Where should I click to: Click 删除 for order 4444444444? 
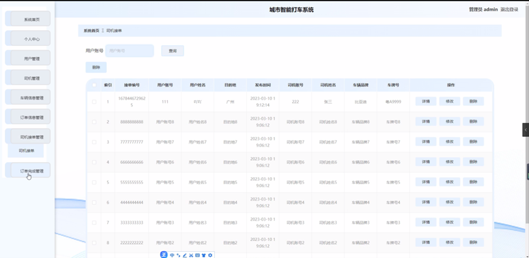tap(473, 202)
